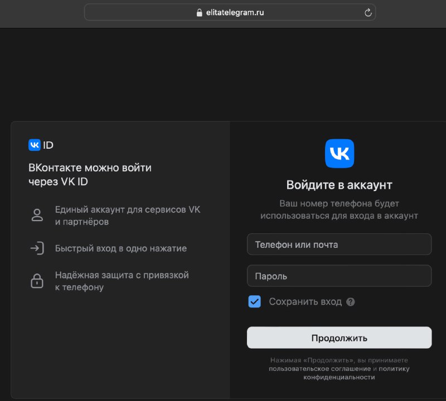Click the text Ваш номер телефона будет использоваться
446x401 pixels.
coord(339,209)
